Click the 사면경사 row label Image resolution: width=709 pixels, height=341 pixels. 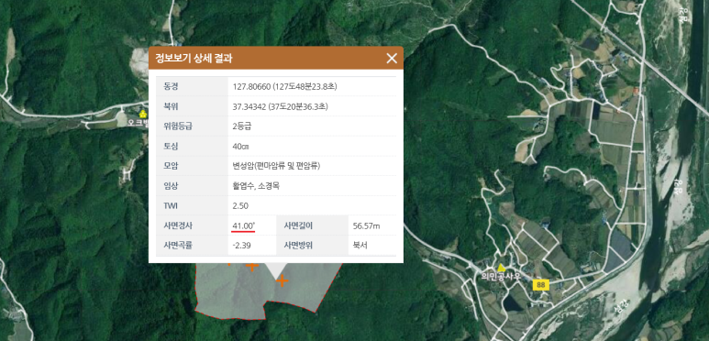pyautogui.click(x=178, y=225)
